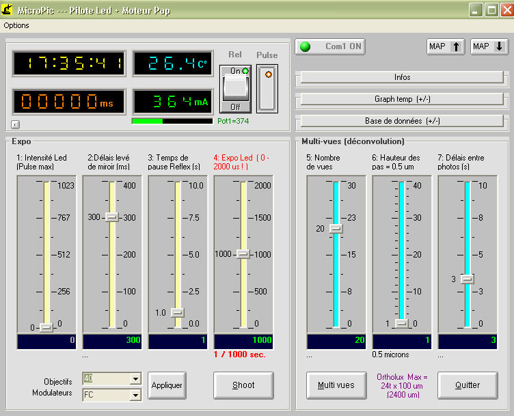
Task: Close the MicroPic window
Action: point(507,10)
